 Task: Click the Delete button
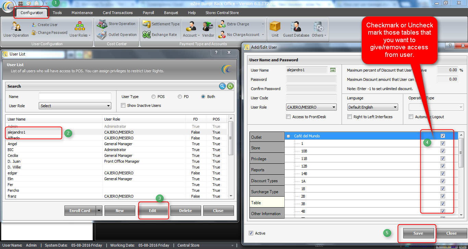tap(185, 211)
